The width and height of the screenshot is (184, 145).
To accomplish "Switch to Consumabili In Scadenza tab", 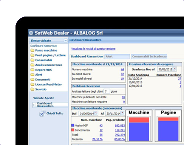I will click(x=149, y=56).
